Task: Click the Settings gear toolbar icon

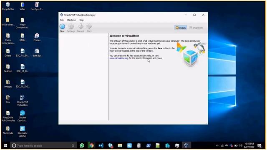Action: [x=71, y=28]
